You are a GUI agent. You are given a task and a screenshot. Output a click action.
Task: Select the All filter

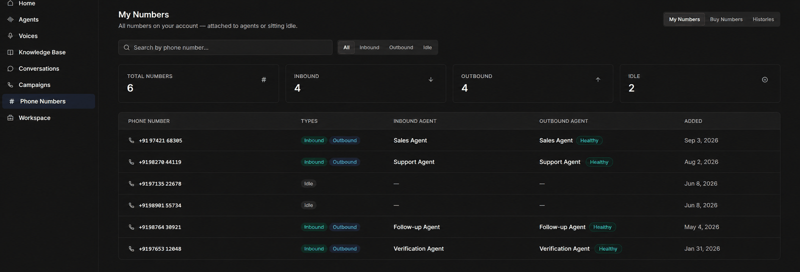346,47
